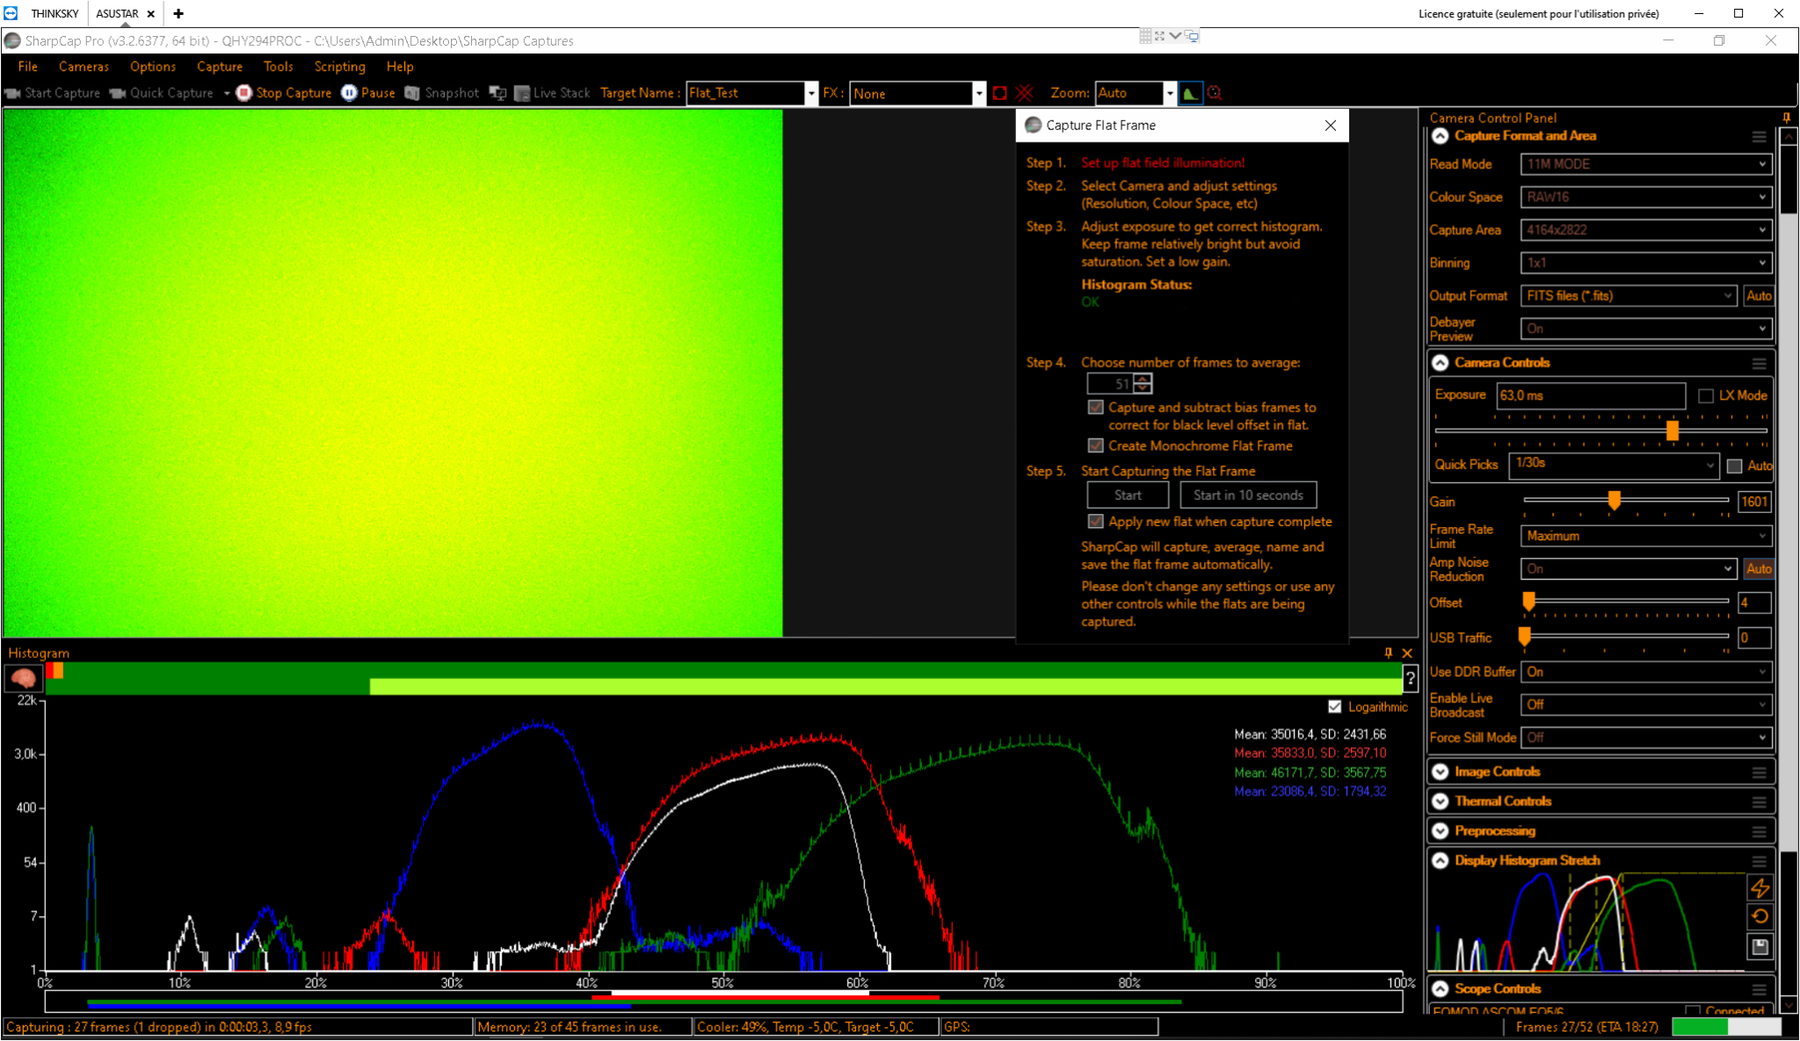Toggle the Logarithmic histogram checkbox
Image resolution: width=1800 pixels, height=1041 pixels.
click(1335, 707)
